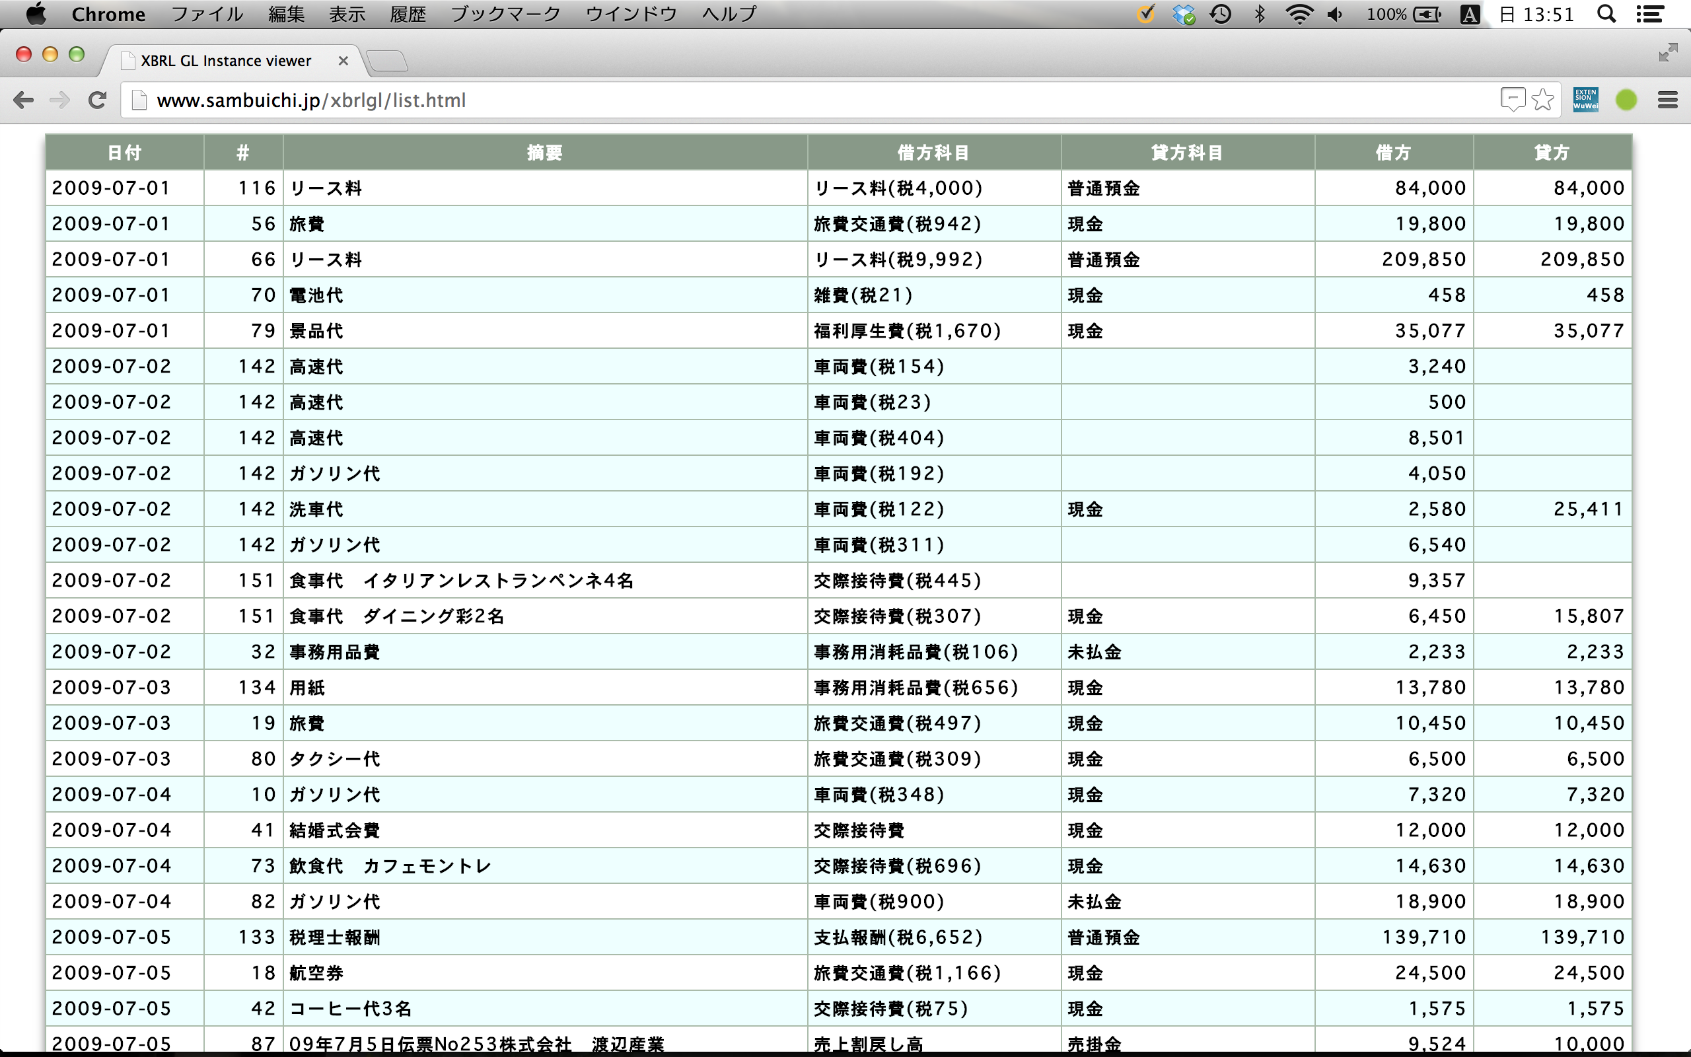Open the ファイル menu

tap(207, 14)
